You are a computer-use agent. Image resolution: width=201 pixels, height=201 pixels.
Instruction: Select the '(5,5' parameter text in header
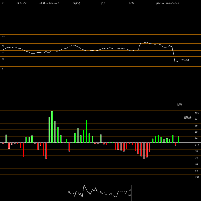coord(103,3)
